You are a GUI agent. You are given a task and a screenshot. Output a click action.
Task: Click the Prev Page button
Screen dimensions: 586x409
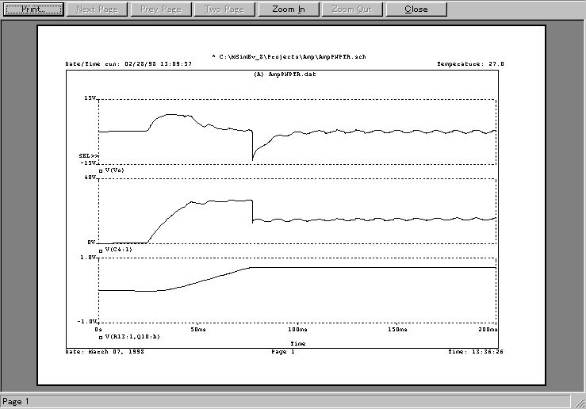[x=161, y=10]
